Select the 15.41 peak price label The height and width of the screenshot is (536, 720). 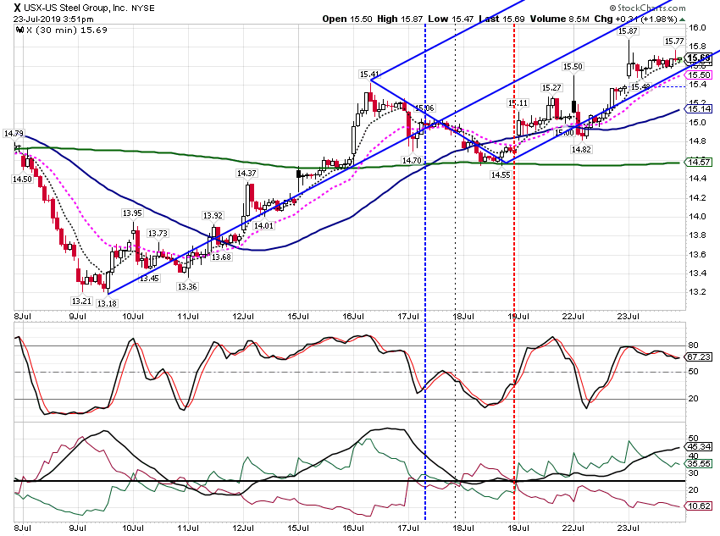(x=369, y=74)
